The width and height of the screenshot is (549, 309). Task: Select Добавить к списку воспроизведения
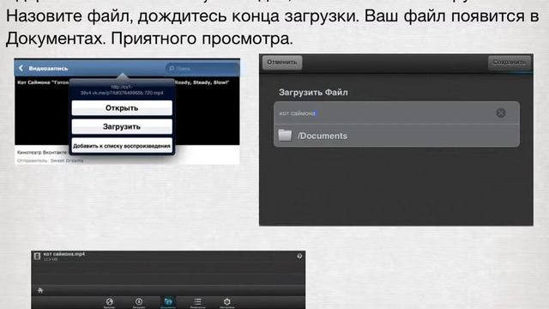pyautogui.click(x=122, y=146)
